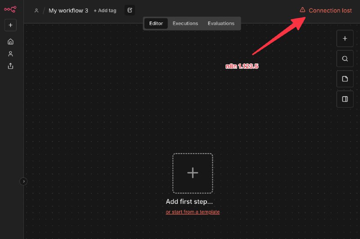360x239 pixels.
Task: Click the search icon on canvas toolbar
Action: click(345, 59)
